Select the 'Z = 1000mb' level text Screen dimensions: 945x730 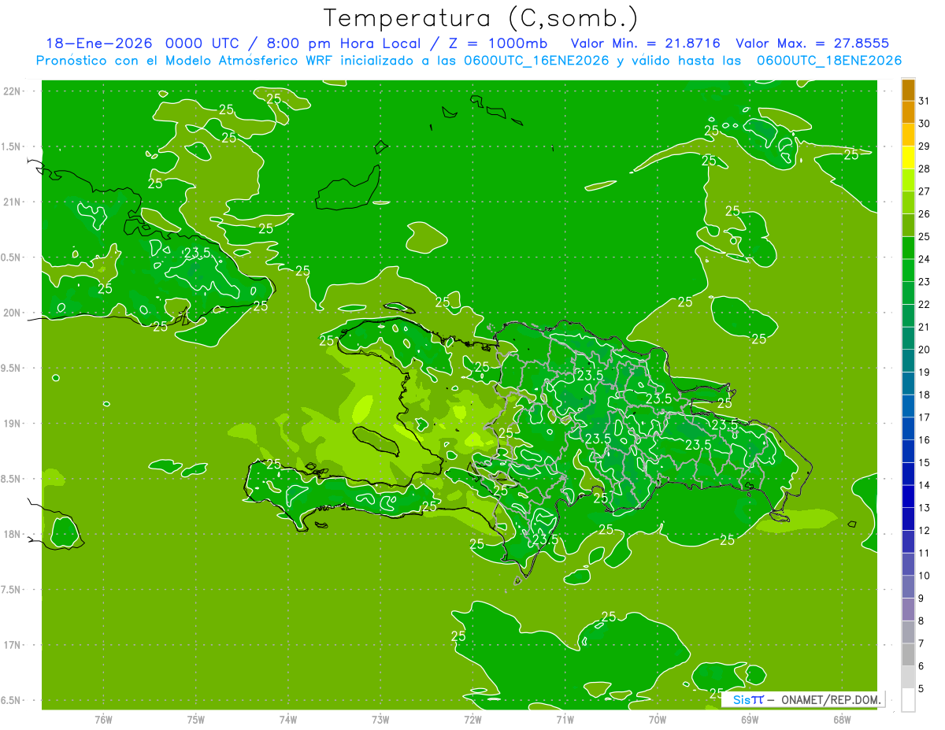(498, 43)
